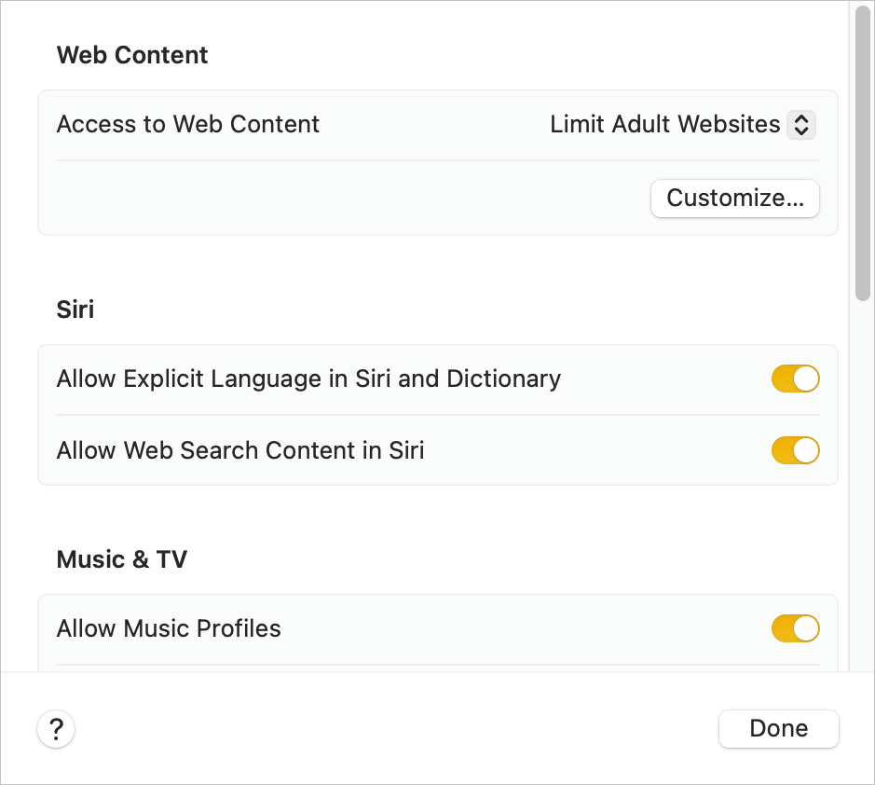Turn off Allow Web Search Content in Siri
875x785 pixels.
795,450
